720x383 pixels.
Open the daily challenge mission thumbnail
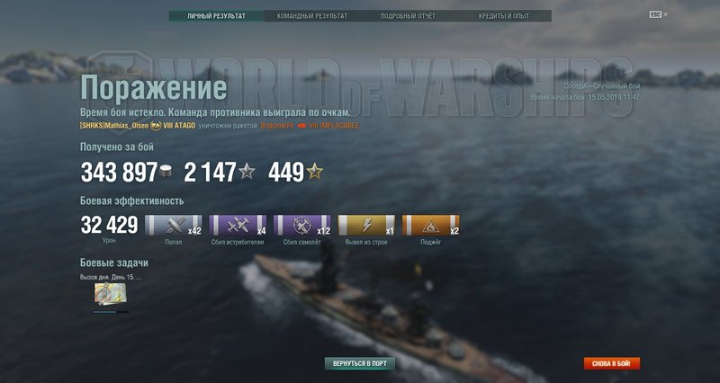(110, 294)
